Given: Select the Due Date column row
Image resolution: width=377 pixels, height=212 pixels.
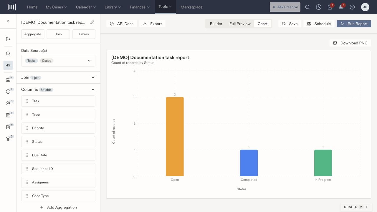Looking at the screenshot, I should click(58, 155).
